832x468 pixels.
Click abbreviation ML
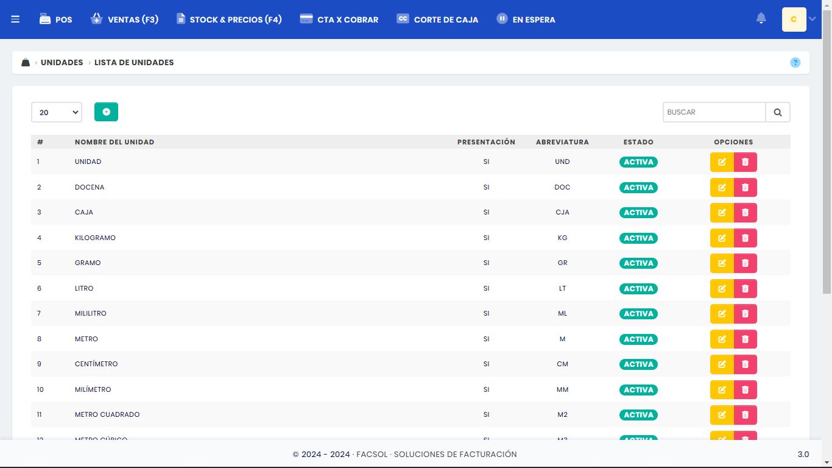point(562,313)
